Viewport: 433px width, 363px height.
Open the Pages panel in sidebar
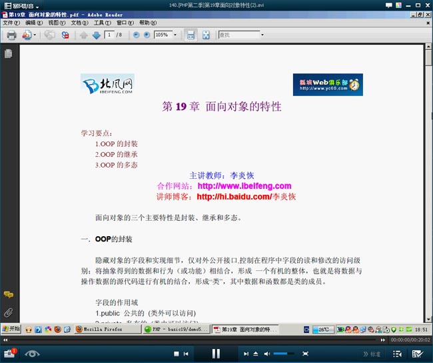(8, 53)
